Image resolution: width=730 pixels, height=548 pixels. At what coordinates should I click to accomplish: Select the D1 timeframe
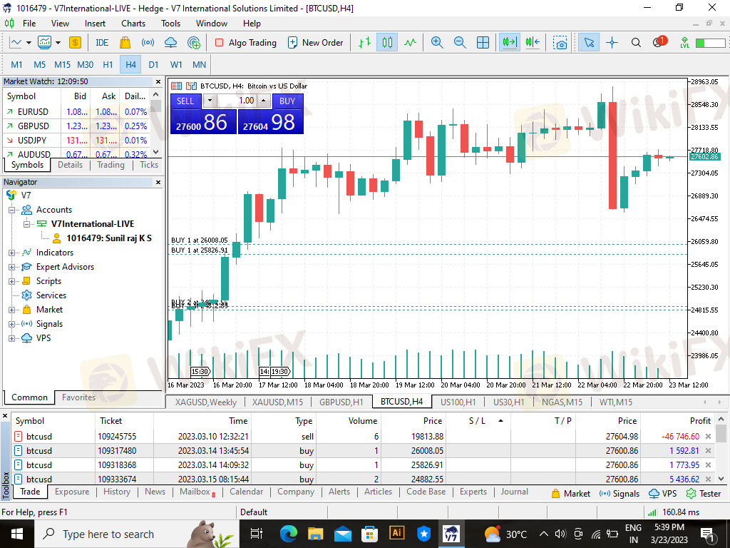coord(153,65)
